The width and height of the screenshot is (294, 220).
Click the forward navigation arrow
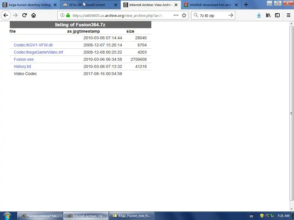coord(15,15)
